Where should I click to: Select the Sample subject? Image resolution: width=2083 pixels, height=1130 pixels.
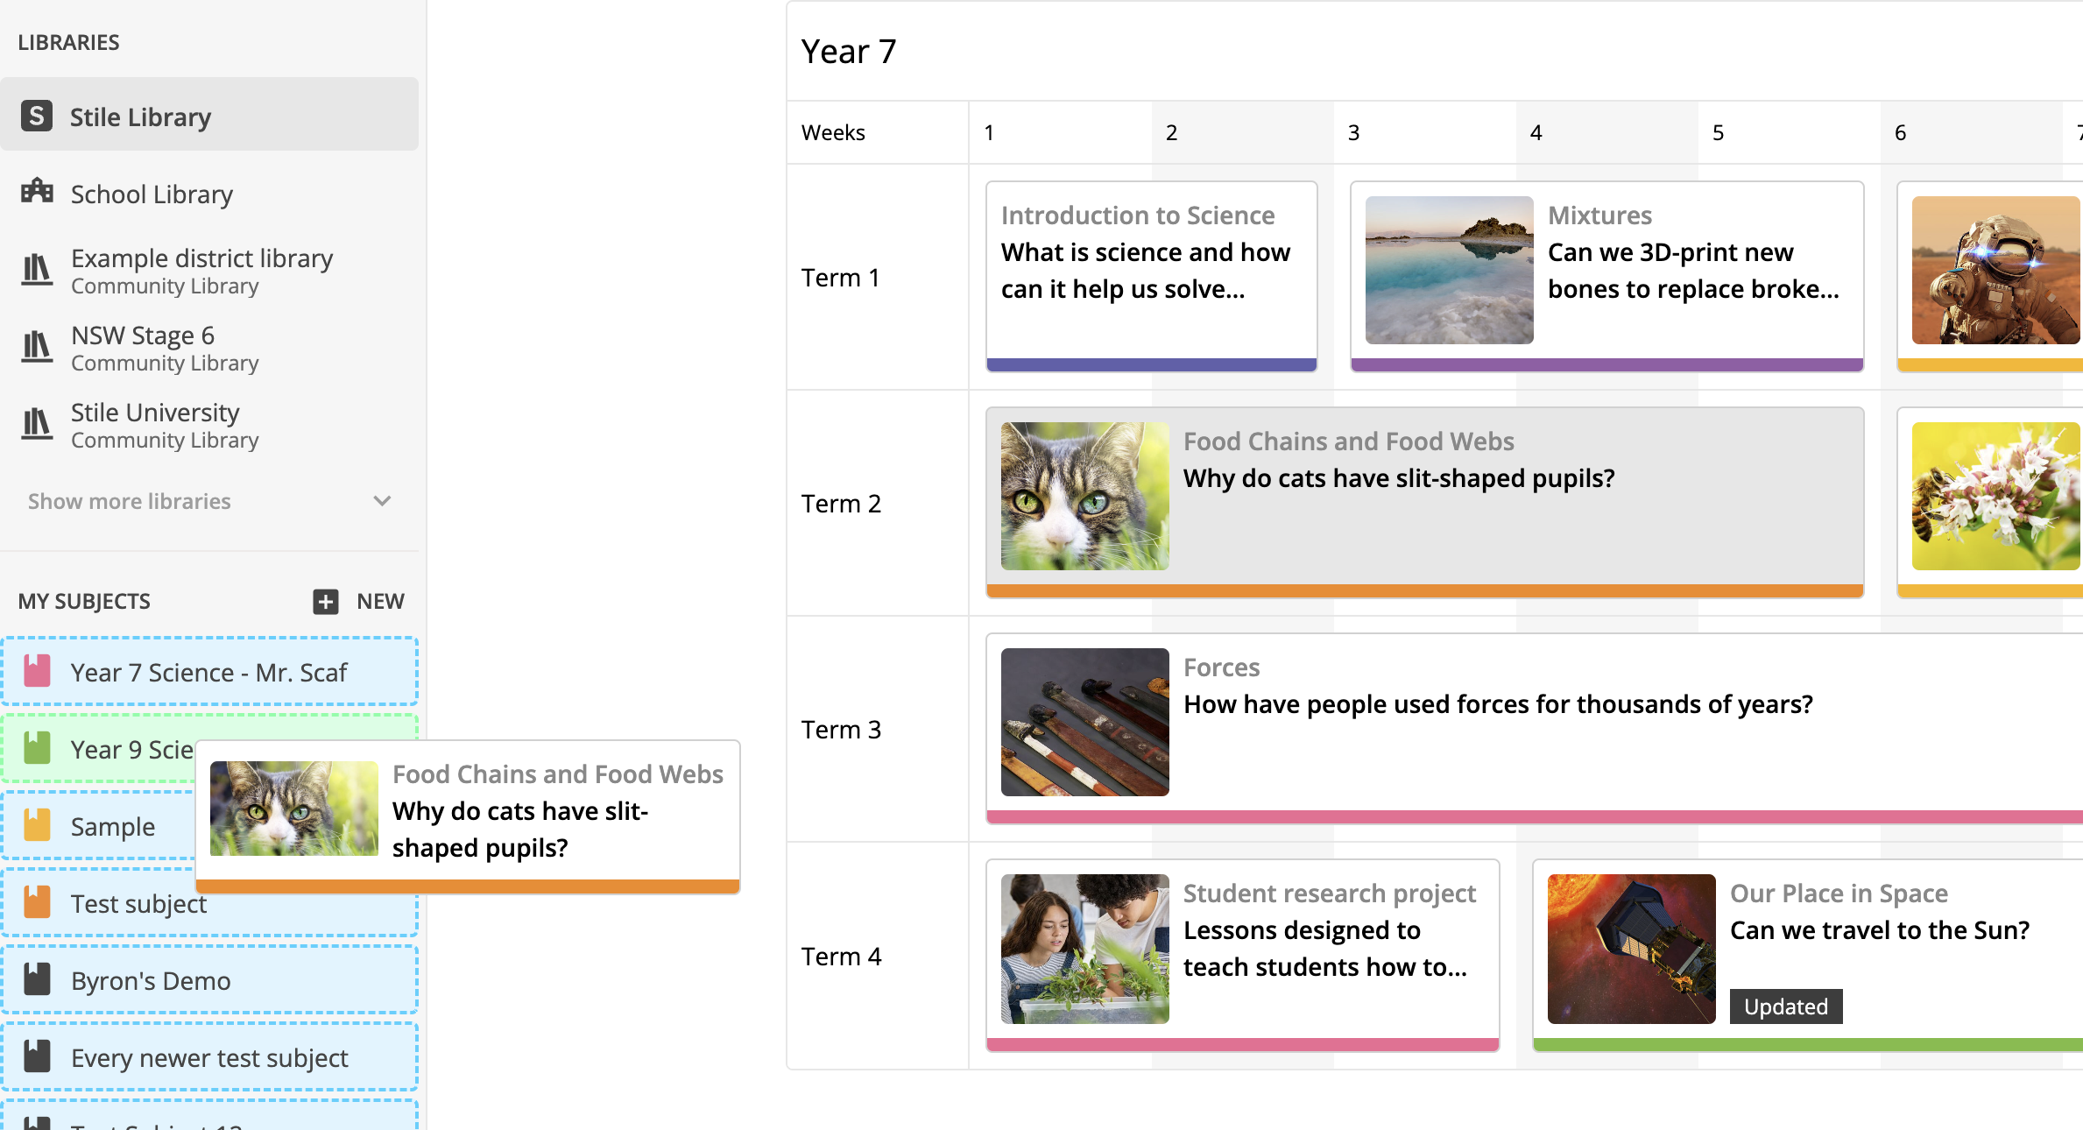pos(113,826)
